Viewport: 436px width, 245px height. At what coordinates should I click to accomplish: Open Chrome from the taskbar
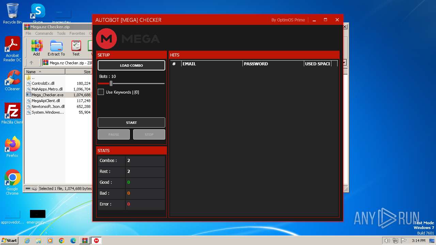pos(62,241)
